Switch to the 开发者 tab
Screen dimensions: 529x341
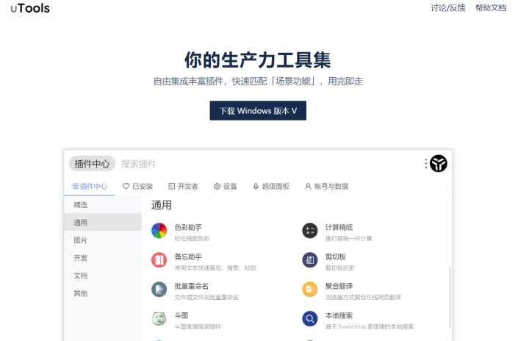(183, 187)
